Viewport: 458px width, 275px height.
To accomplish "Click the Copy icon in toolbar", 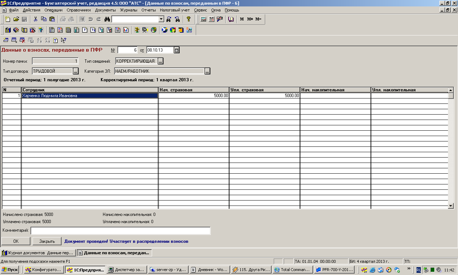I will pyautogui.click(x=44, y=19).
